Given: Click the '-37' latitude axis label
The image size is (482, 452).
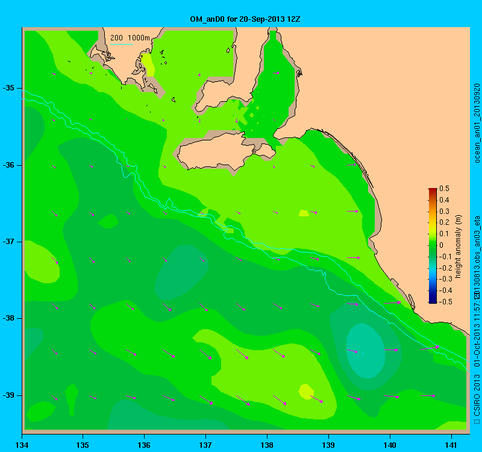Looking at the screenshot, I should coord(8,242).
